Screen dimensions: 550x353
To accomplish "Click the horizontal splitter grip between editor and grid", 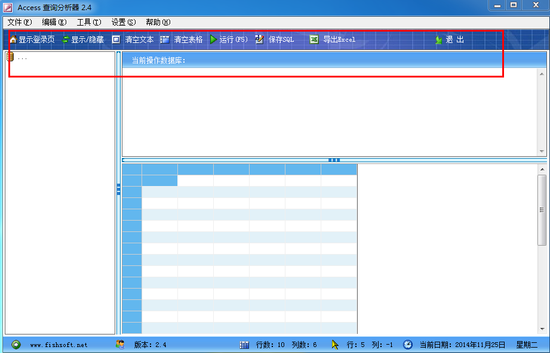I will pyautogui.click(x=334, y=160).
